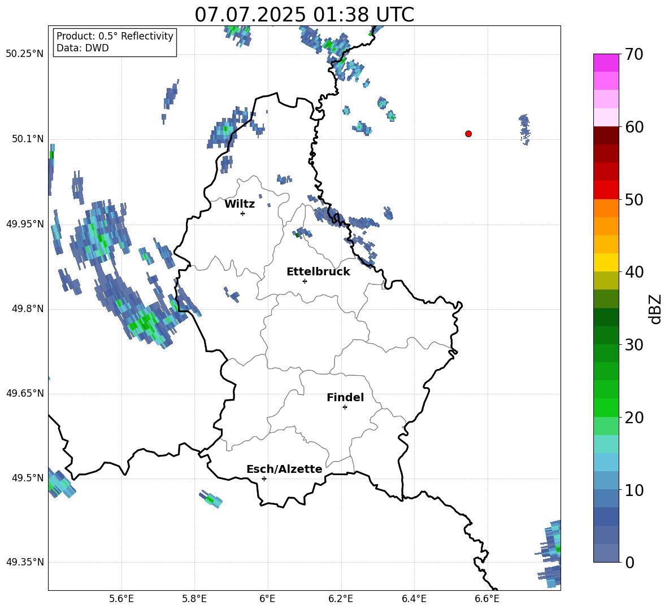Click the 6.6°E longitude label
This screenshot has width=669, height=610.
487,599
